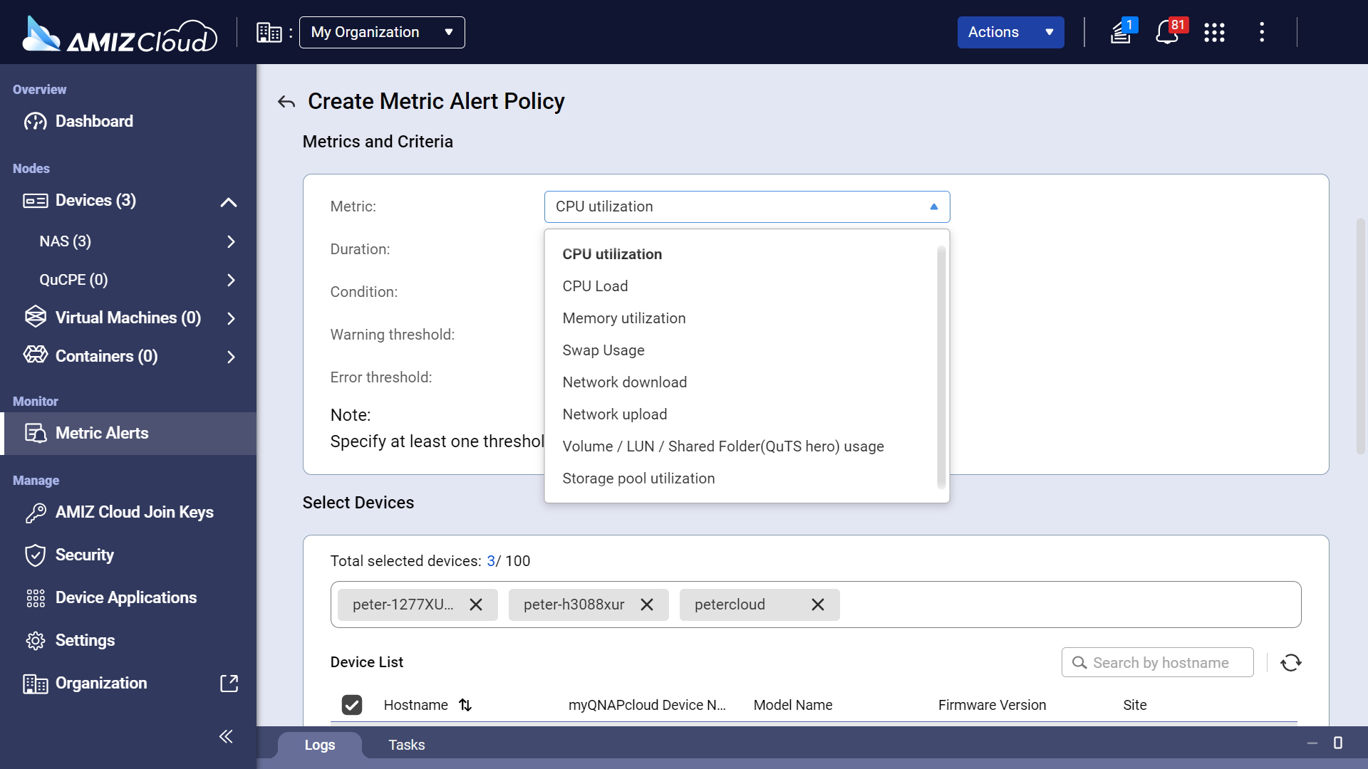Toggle the select-all devices checkbox

(352, 705)
